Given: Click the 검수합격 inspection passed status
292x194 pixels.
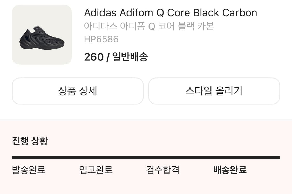Looking at the screenshot, I should (163, 170).
